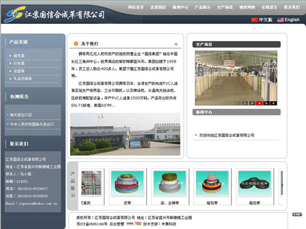The image size is (306, 229).
Task: Open news item 欢迎光临江苏国信合成革有限公司
Action: (x=226, y=135)
